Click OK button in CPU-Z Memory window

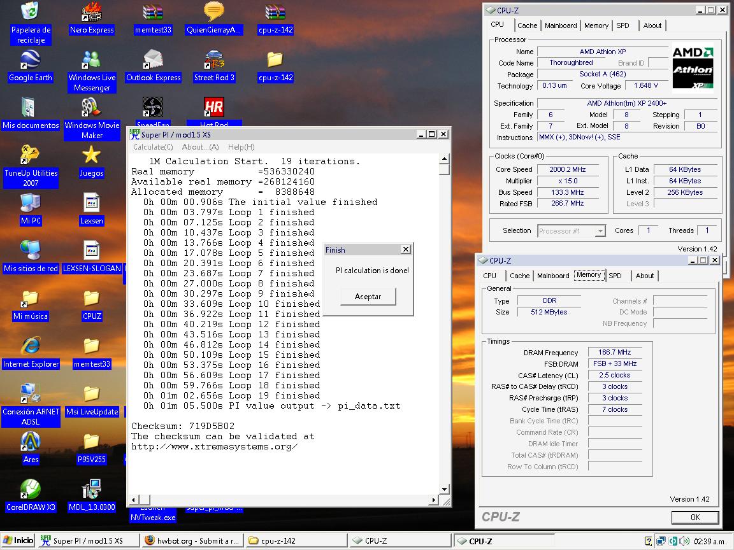tap(695, 518)
